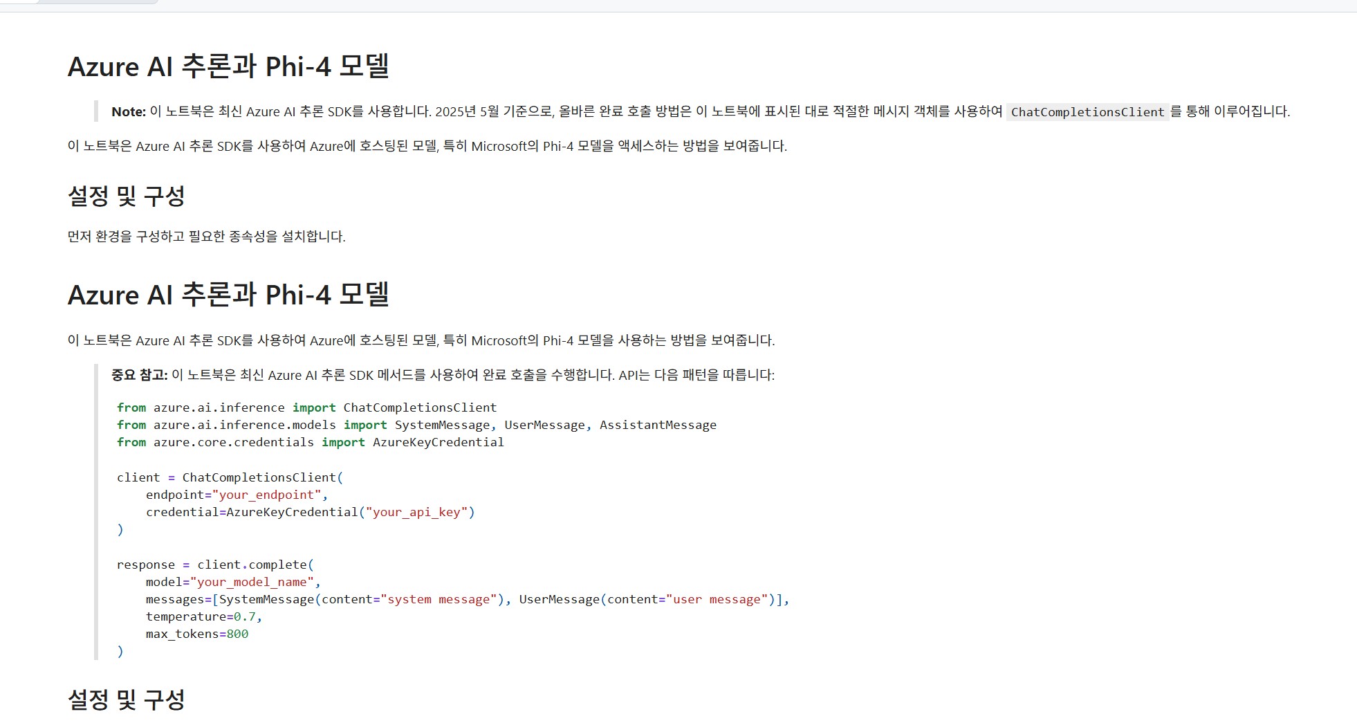Click the paragraph ending '액세스하는 방법을 보여줍니다.'
Viewport: 1357px width, 723px height.
(x=427, y=147)
